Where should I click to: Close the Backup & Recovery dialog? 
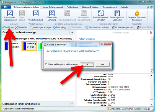(x=108, y=44)
